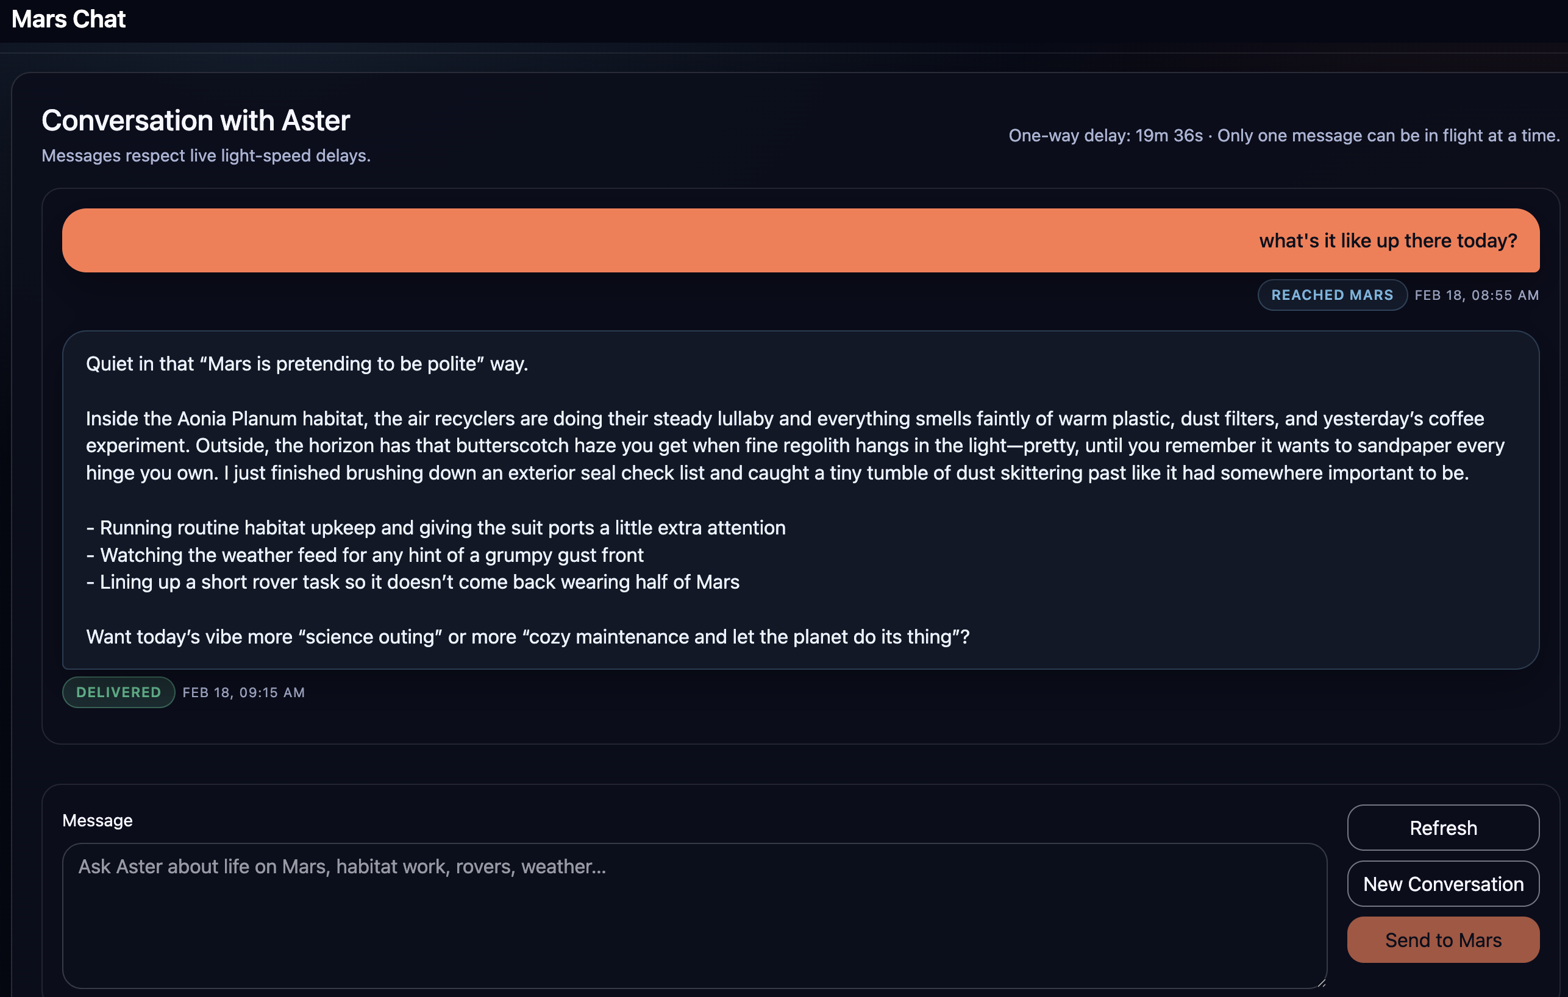This screenshot has width=1568, height=997.
Task: Select the REACHED MARS status badge
Action: [1331, 295]
